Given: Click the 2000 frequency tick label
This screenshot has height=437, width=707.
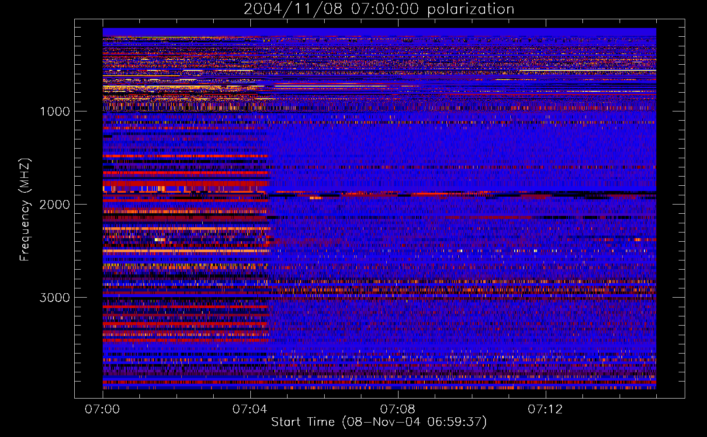Looking at the screenshot, I should coord(55,205).
